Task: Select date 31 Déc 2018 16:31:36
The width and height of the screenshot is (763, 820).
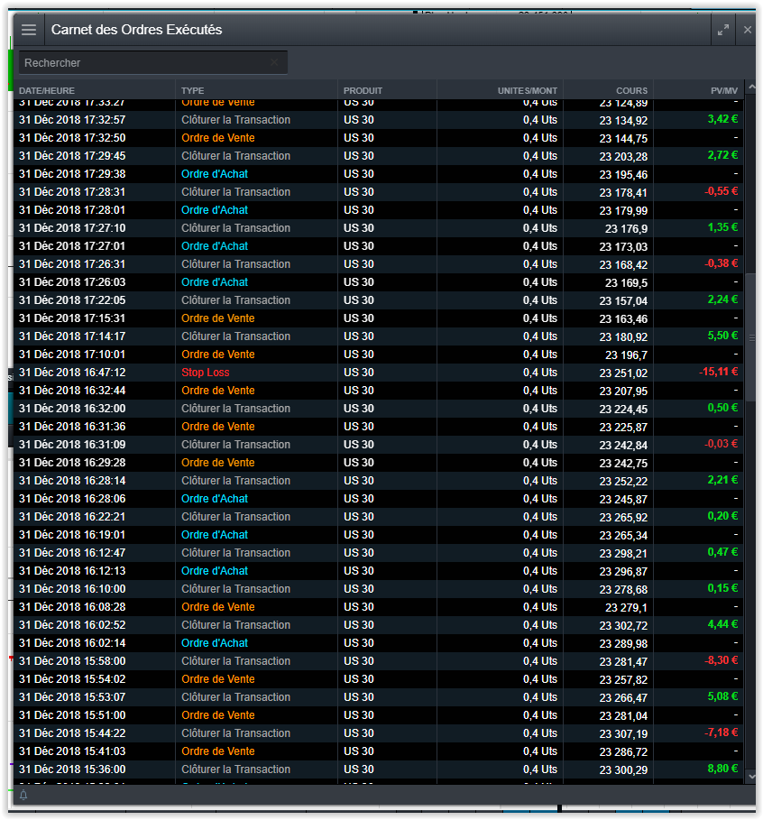Action: pos(72,427)
